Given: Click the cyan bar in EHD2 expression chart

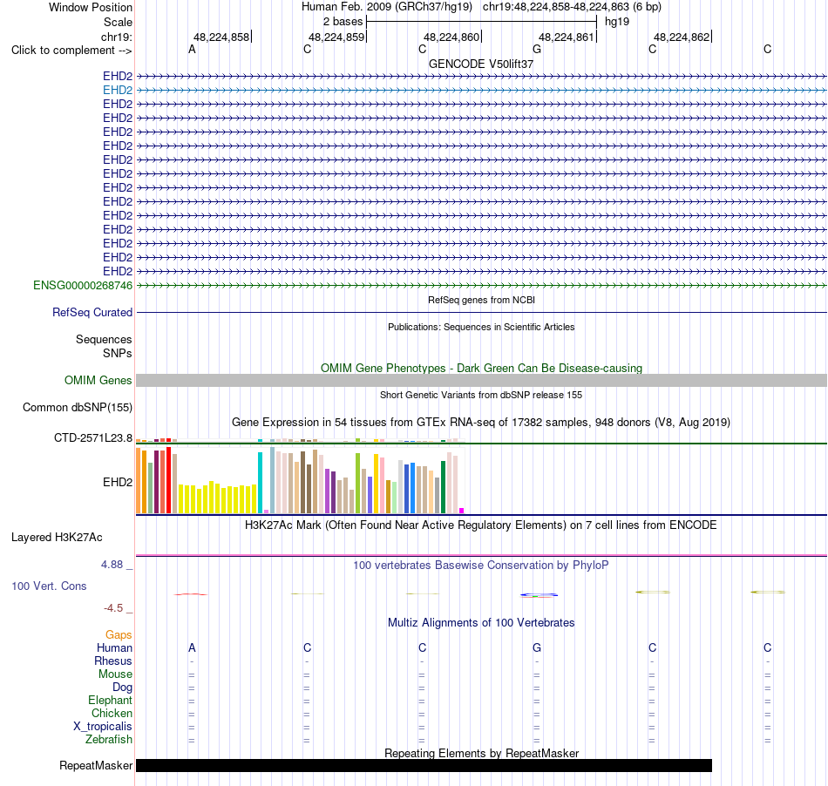Looking at the screenshot, I should coord(260,483).
